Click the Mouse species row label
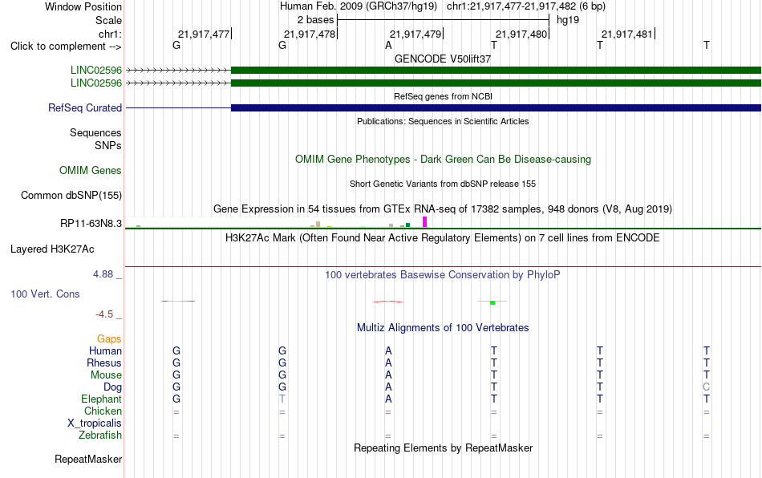Viewport: 762px width, 478px height. click(106, 375)
